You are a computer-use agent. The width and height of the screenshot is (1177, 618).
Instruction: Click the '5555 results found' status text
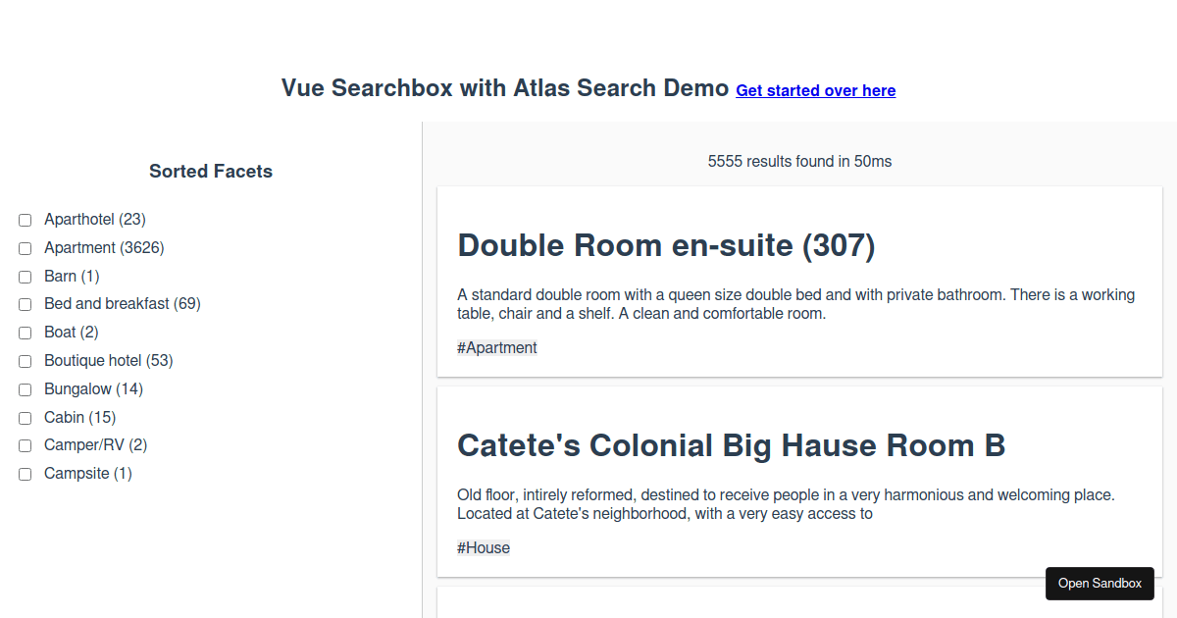pos(799,161)
